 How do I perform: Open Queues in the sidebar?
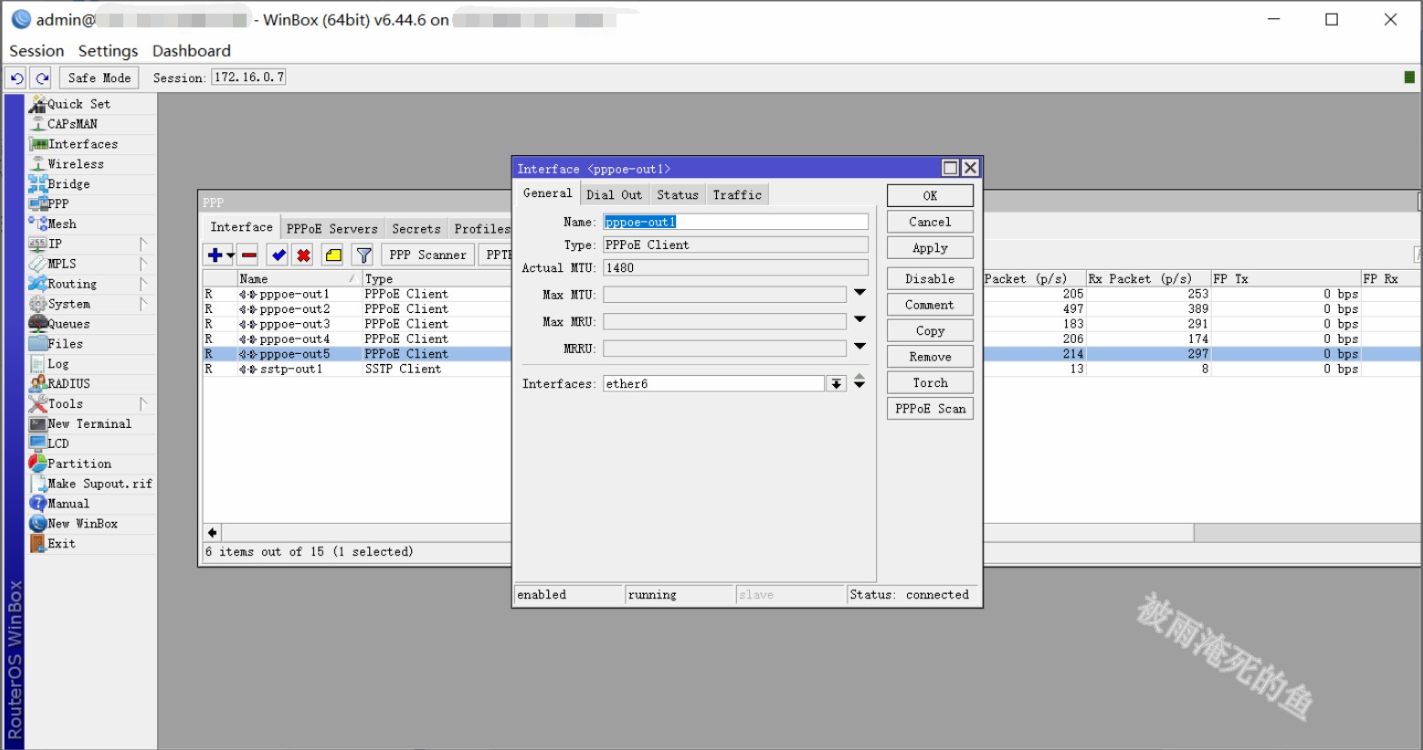pos(69,324)
